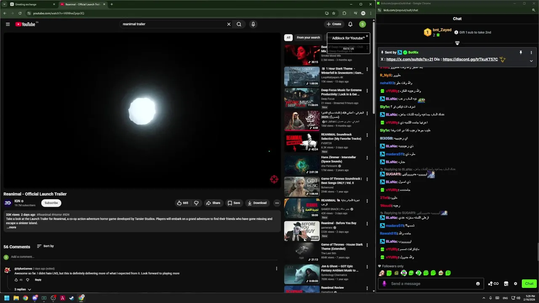The image size is (539, 303).
Task: Open Windows Start menu
Action: pos(7,298)
